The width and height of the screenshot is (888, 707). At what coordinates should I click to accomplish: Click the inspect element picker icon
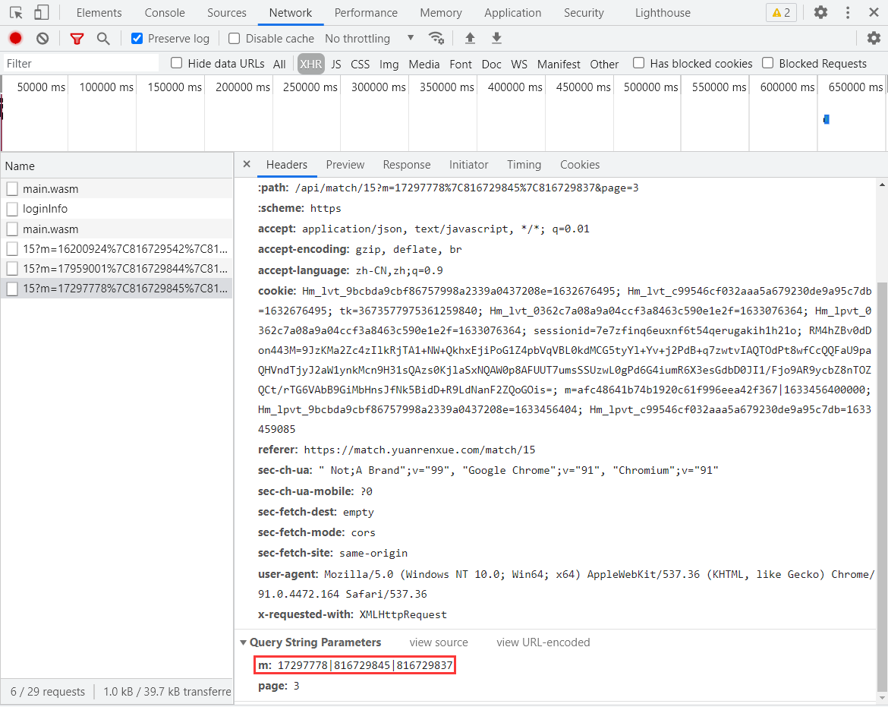[16, 12]
